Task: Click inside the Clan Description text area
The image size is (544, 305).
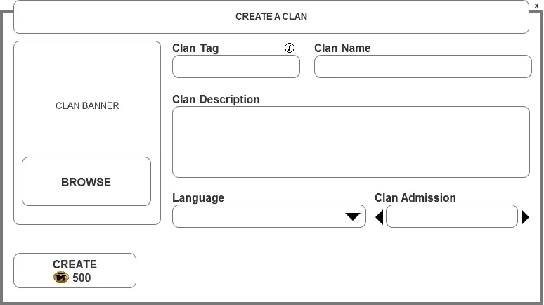Action: pyautogui.click(x=351, y=142)
